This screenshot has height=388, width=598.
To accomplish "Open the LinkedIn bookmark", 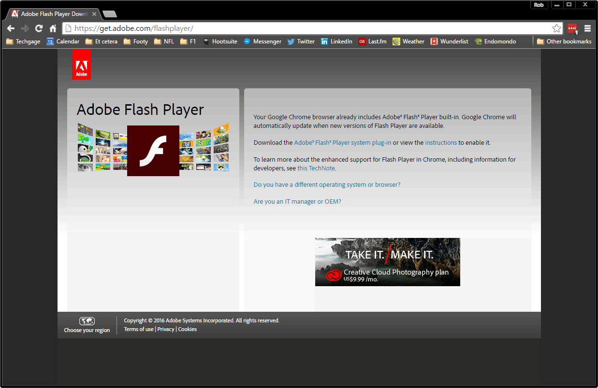I will [x=336, y=42].
